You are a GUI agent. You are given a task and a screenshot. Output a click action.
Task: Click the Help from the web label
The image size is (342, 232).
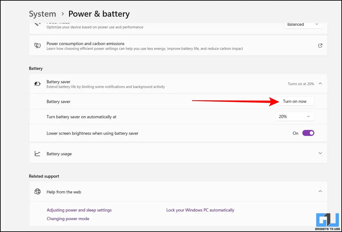[x=64, y=192]
